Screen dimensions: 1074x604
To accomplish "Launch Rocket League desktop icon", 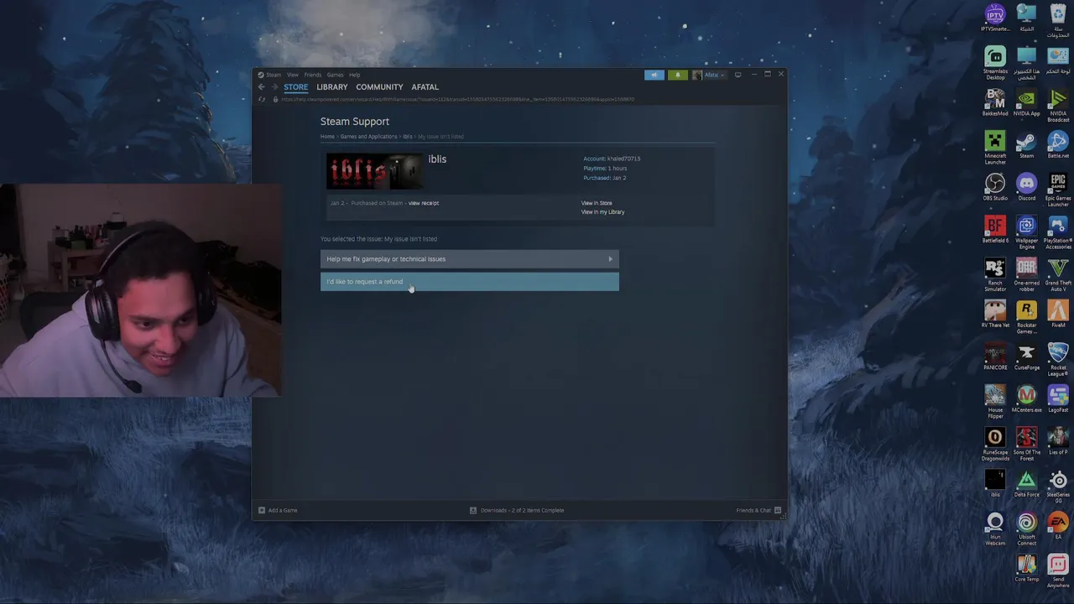I will (x=1058, y=359).
